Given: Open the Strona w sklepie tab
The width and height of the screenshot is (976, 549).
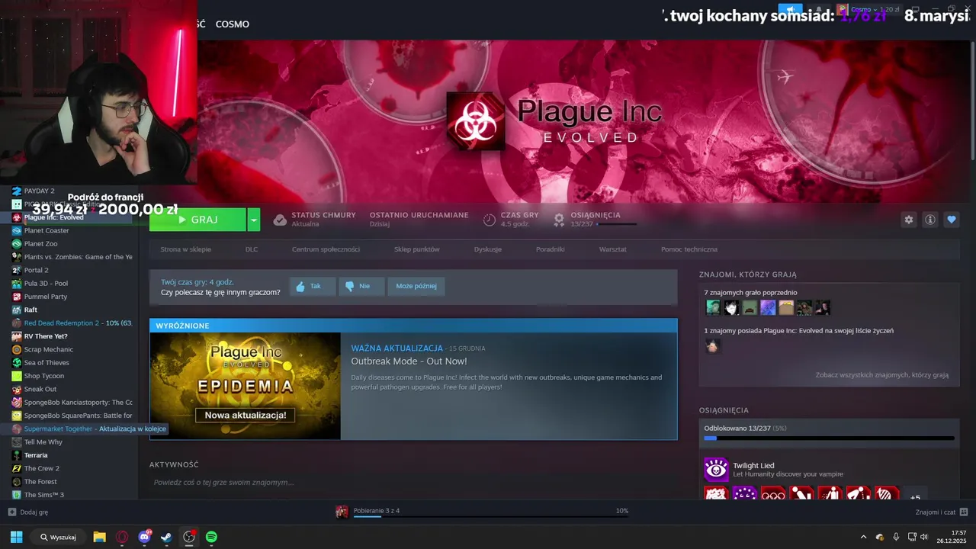Looking at the screenshot, I should pyautogui.click(x=185, y=249).
